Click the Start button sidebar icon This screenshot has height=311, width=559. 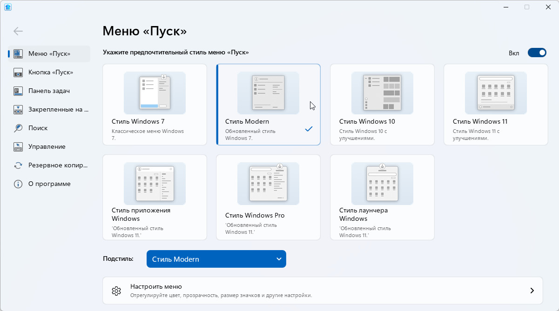pyautogui.click(x=18, y=73)
